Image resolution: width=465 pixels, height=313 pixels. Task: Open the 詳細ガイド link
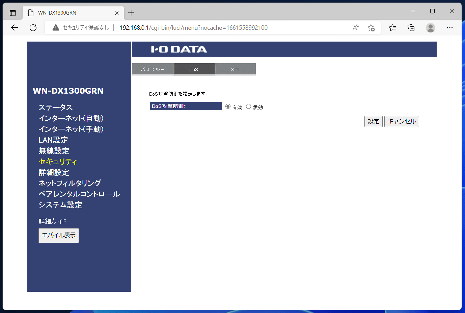pos(52,221)
